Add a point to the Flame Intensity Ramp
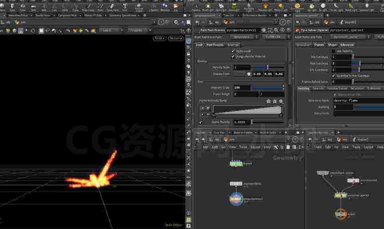 208,108
